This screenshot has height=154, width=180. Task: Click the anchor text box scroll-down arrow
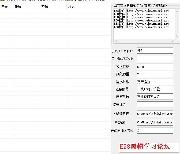click(177, 36)
